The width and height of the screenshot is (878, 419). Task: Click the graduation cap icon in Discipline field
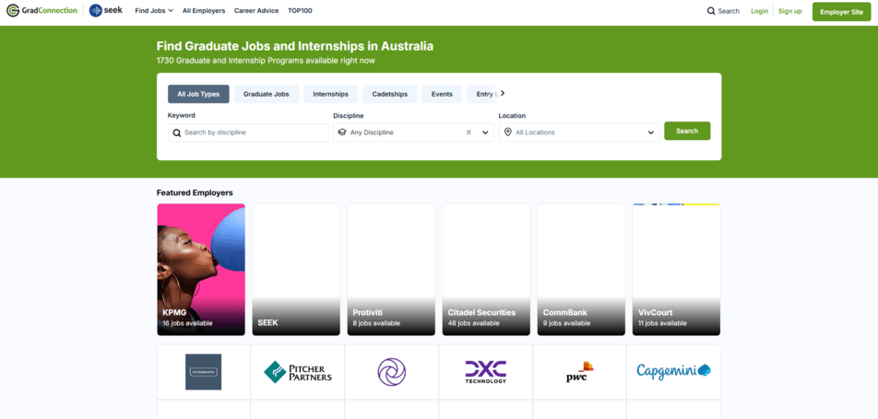click(342, 133)
